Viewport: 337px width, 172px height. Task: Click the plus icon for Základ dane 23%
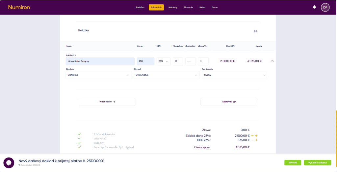(x=256, y=135)
